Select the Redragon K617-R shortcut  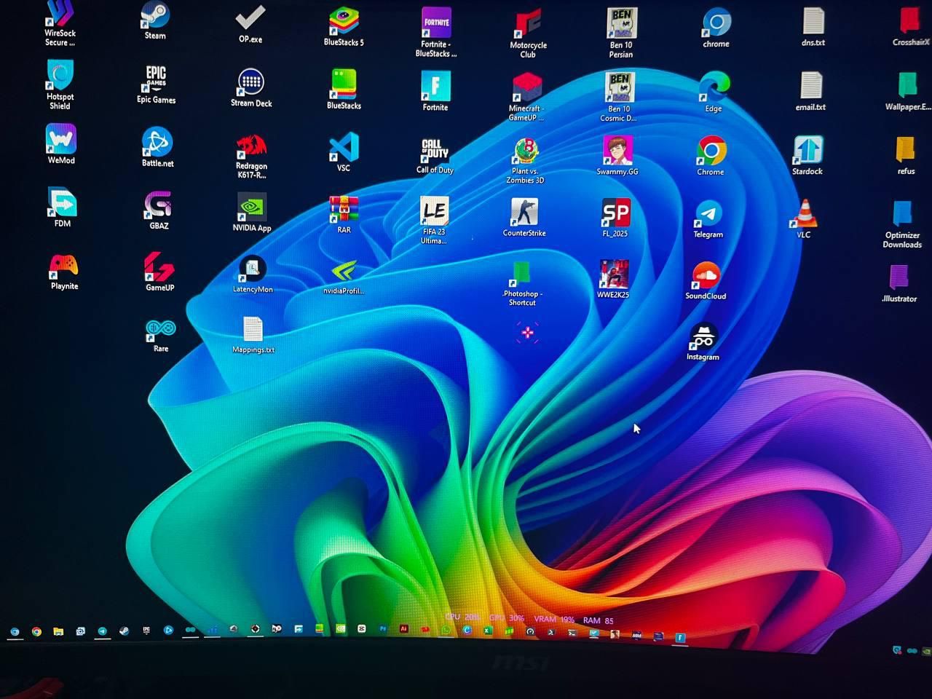coord(251,157)
